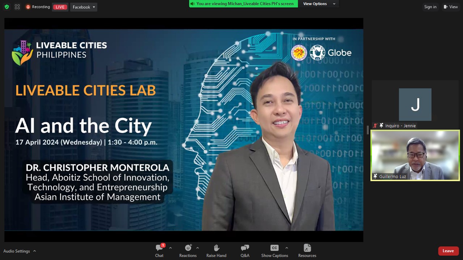The height and width of the screenshot is (260, 463).
Task: Click the Guillermo Luz name label
Action: 392,177
